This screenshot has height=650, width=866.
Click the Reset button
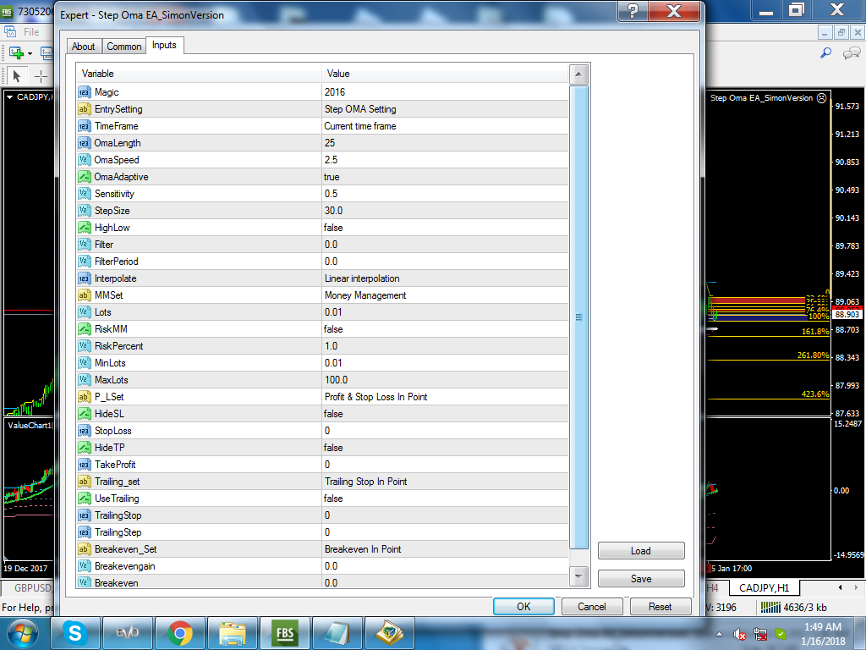coord(660,606)
